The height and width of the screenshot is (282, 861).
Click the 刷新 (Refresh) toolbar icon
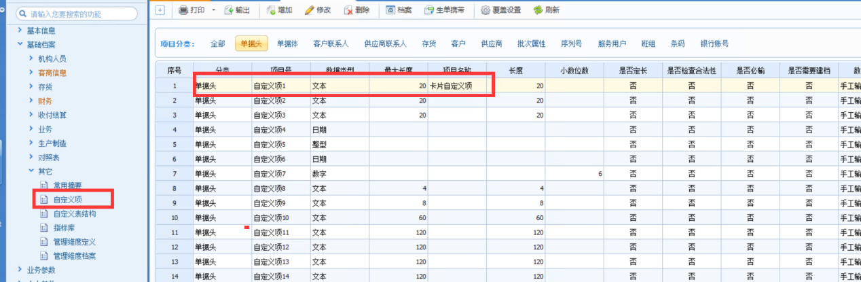(x=538, y=10)
